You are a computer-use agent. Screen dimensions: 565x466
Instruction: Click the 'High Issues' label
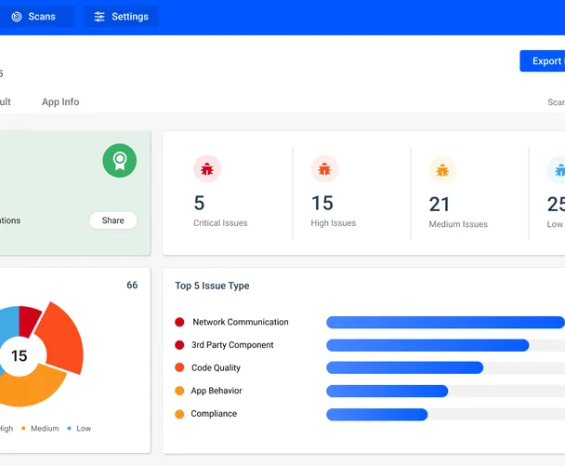point(334,223)
